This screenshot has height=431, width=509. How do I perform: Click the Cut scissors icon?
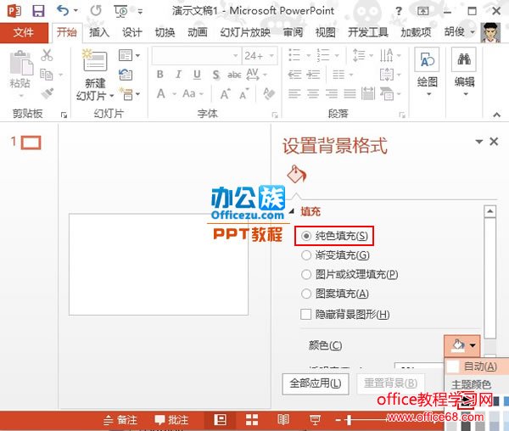tap(47, 55)
